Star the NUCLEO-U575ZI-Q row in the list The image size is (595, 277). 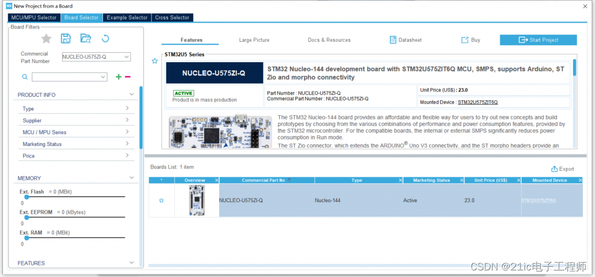click(x=161, y=200)
